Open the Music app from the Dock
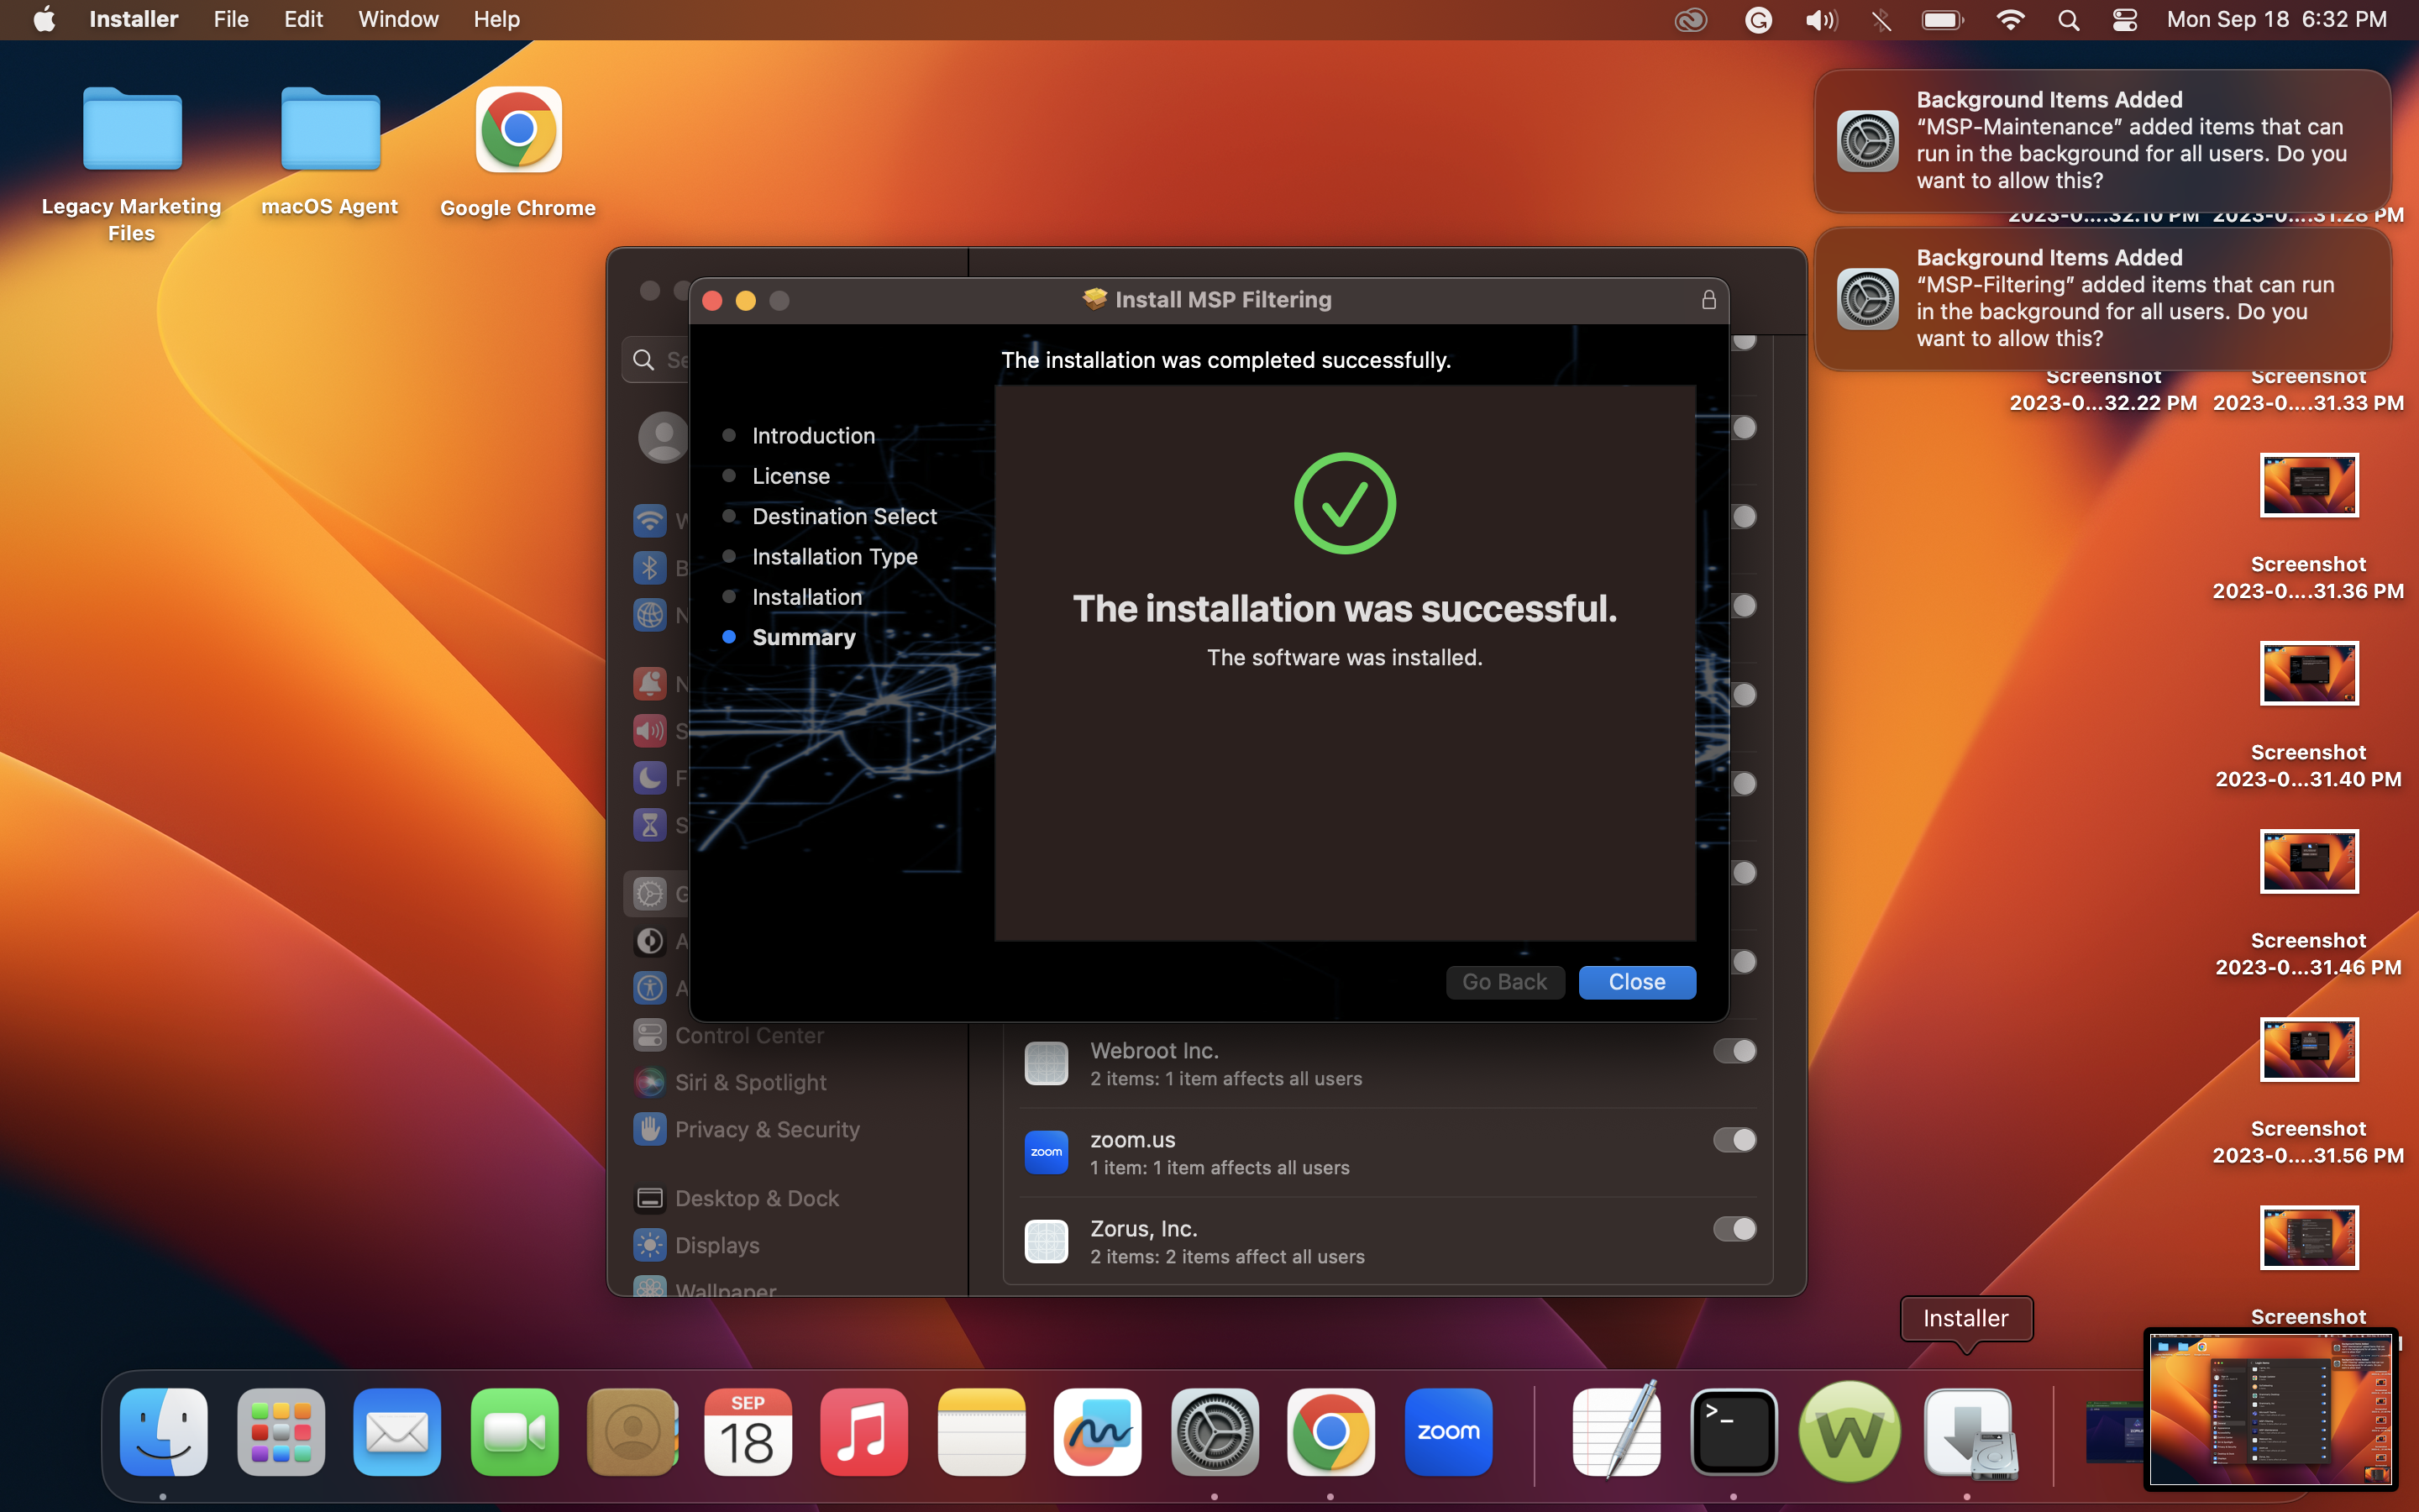The width and height of the screenshot is (2419, 1512). coord(863,1432)
